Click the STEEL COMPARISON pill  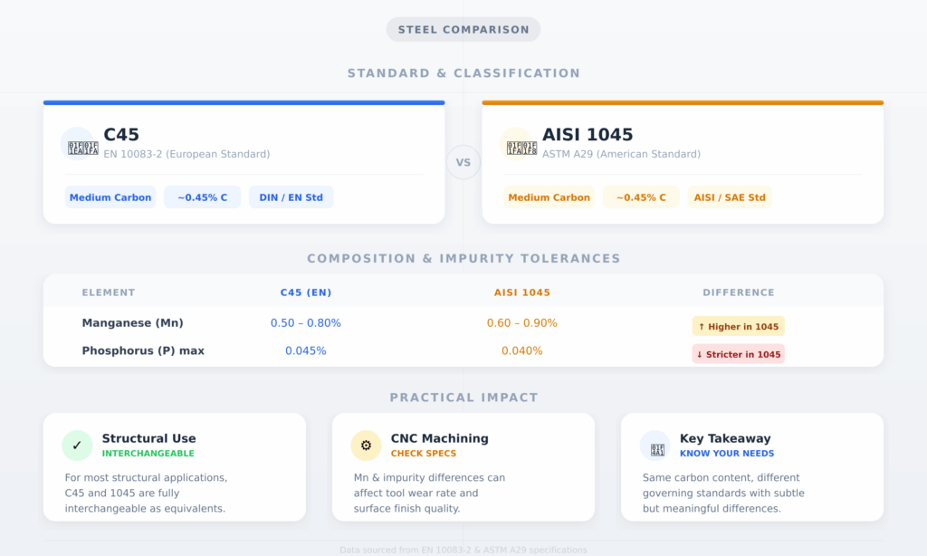(463, 30)
